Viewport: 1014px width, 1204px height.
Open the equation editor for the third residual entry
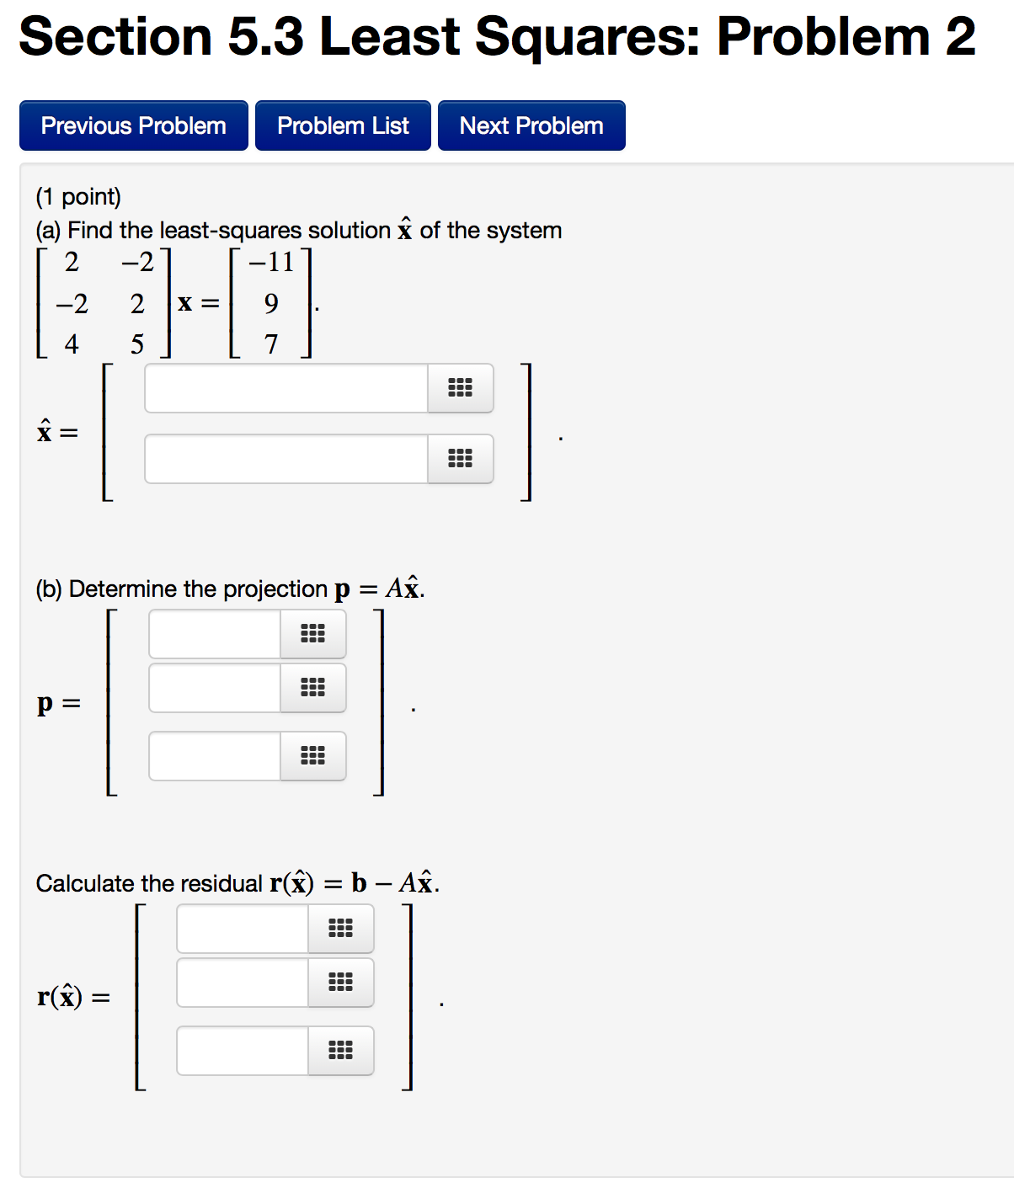coord(340,1051)
